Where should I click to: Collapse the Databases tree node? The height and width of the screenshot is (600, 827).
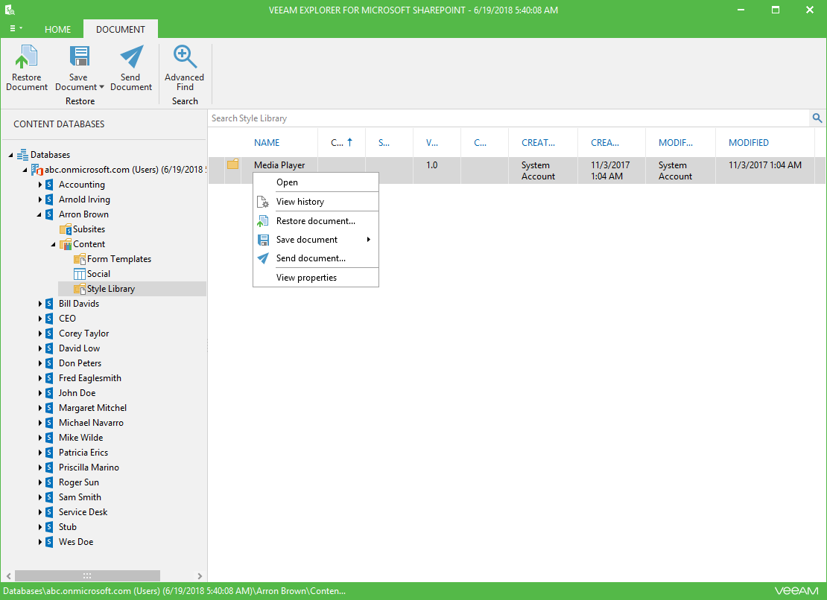10,155
